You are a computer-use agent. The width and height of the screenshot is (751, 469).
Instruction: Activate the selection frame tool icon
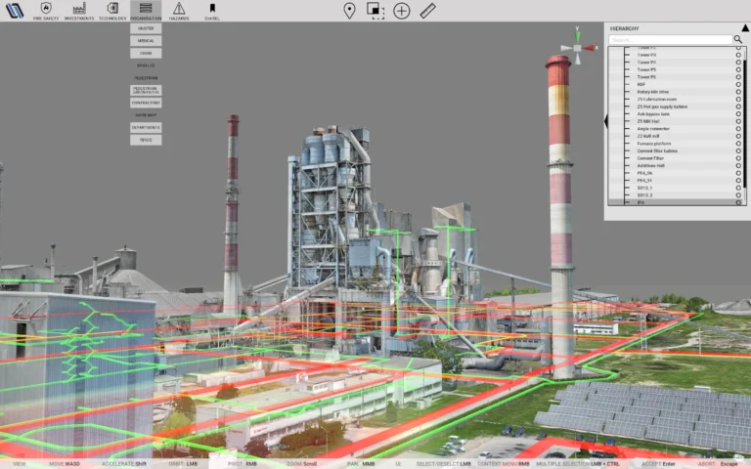375,11
